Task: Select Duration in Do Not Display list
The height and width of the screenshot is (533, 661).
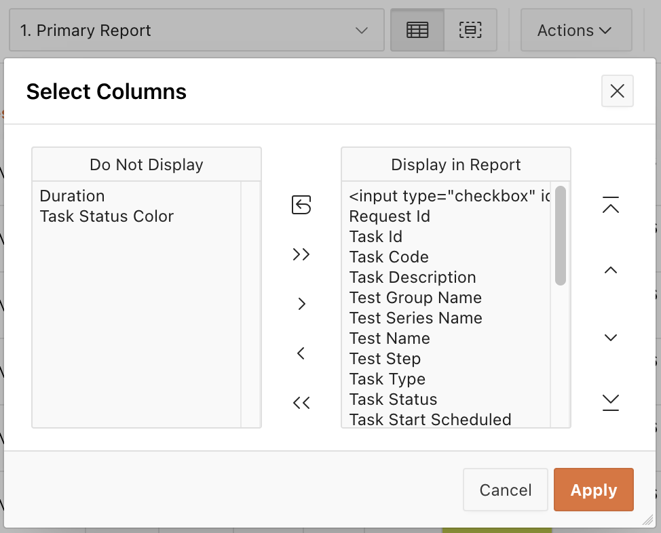Action: pyautogui.click(x=73, y=196)
